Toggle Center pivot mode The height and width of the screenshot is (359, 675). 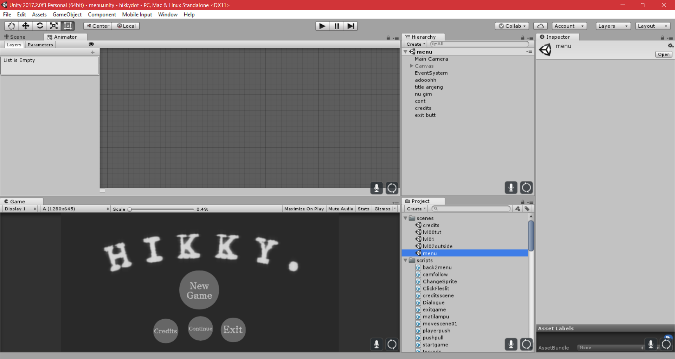tap(98, 26)
